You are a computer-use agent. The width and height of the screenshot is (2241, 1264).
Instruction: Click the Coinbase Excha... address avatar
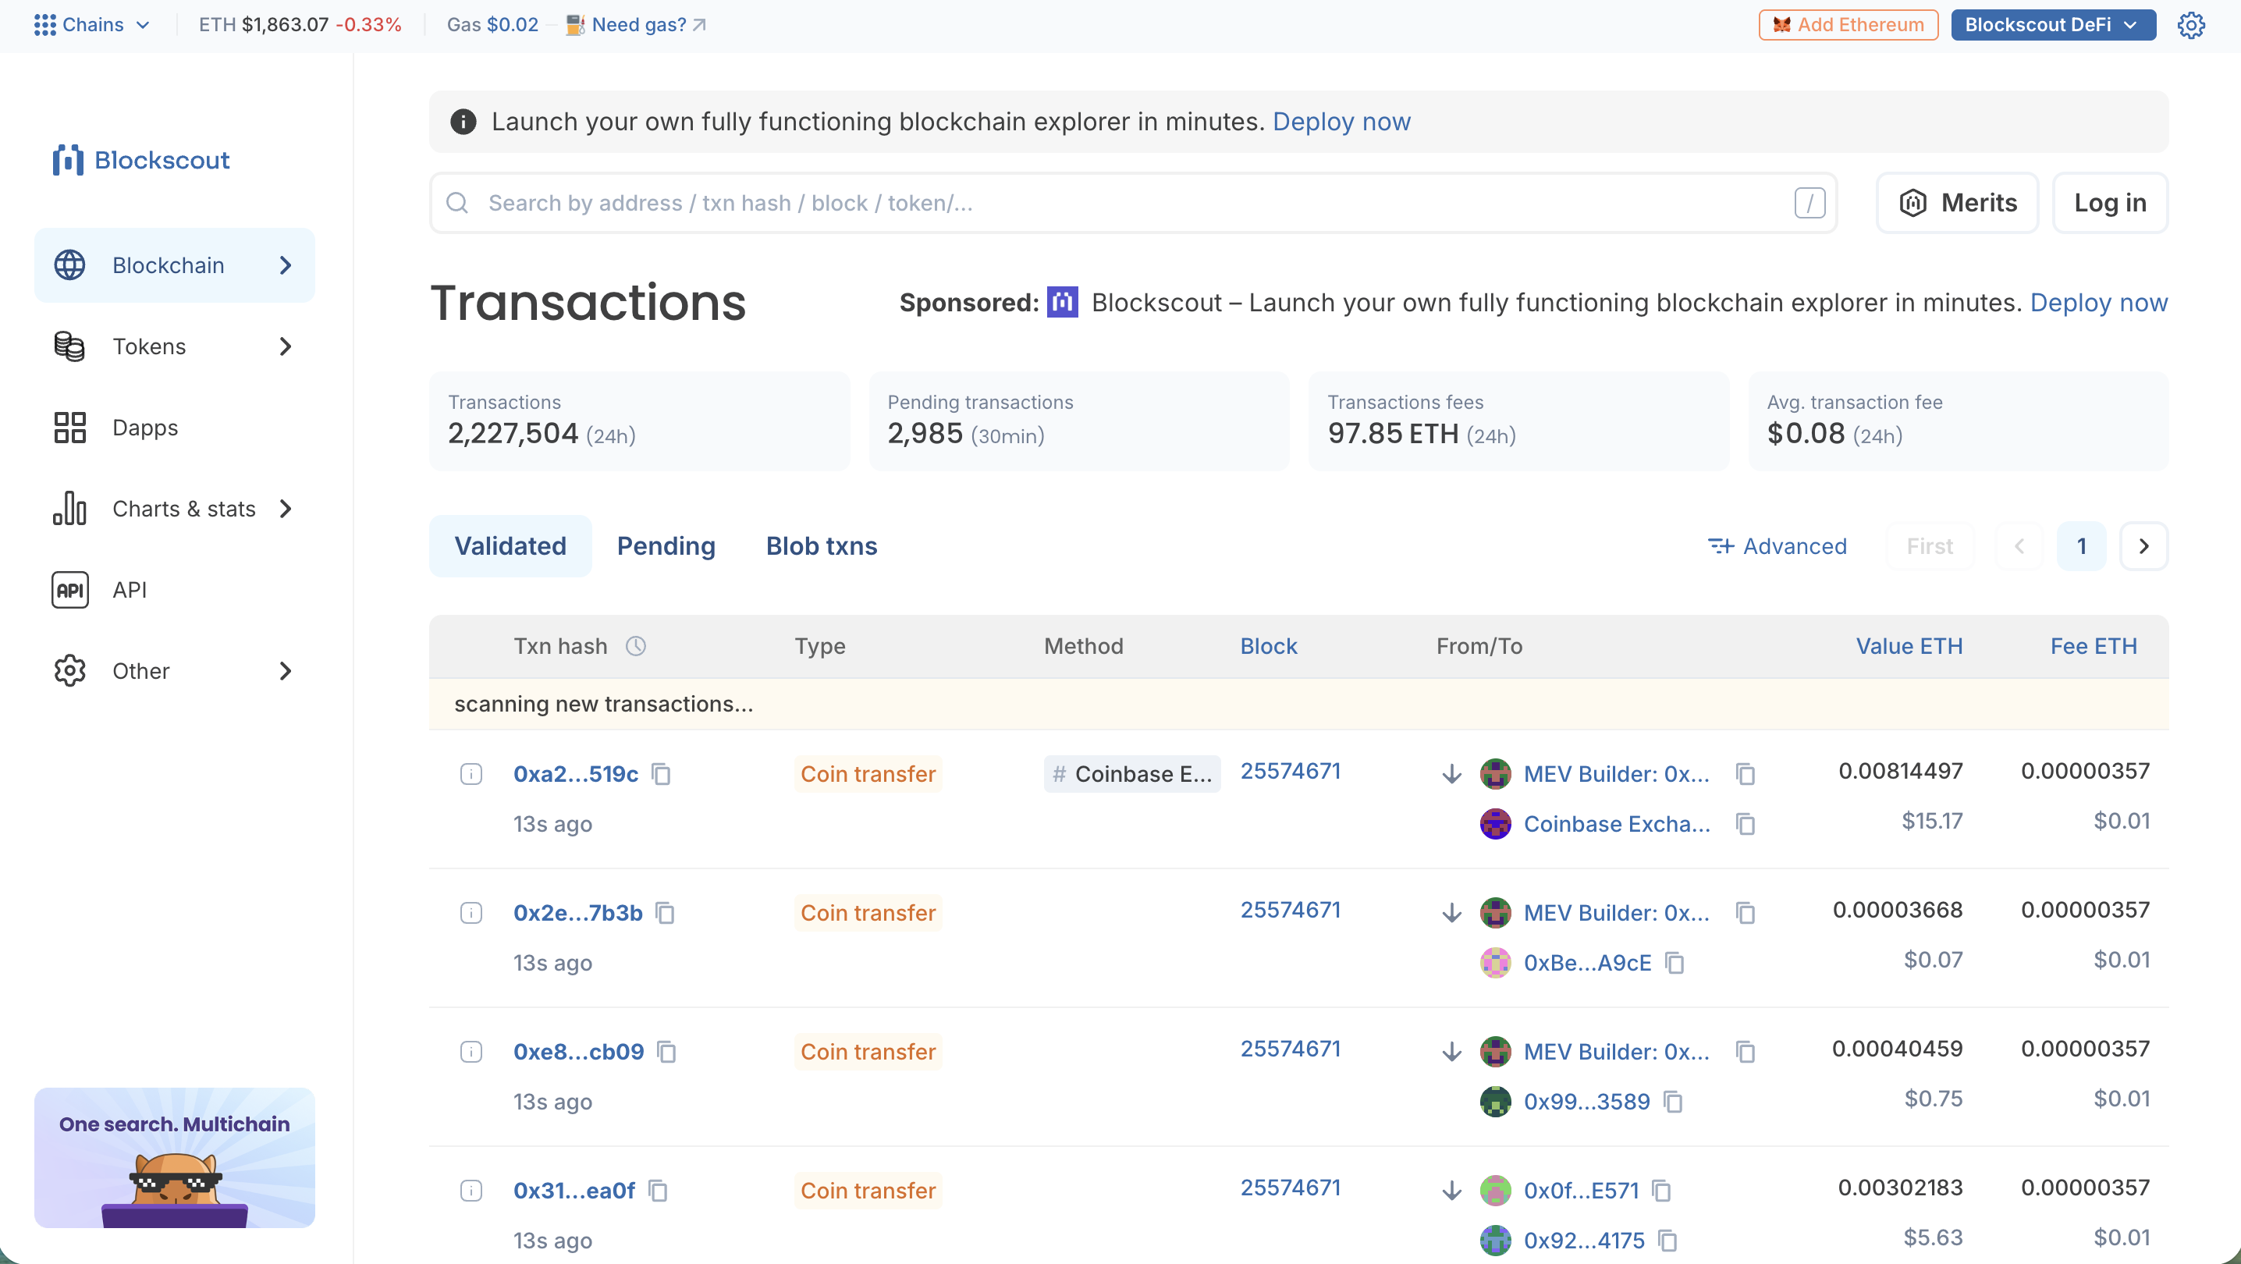(x=1496, y=824)
